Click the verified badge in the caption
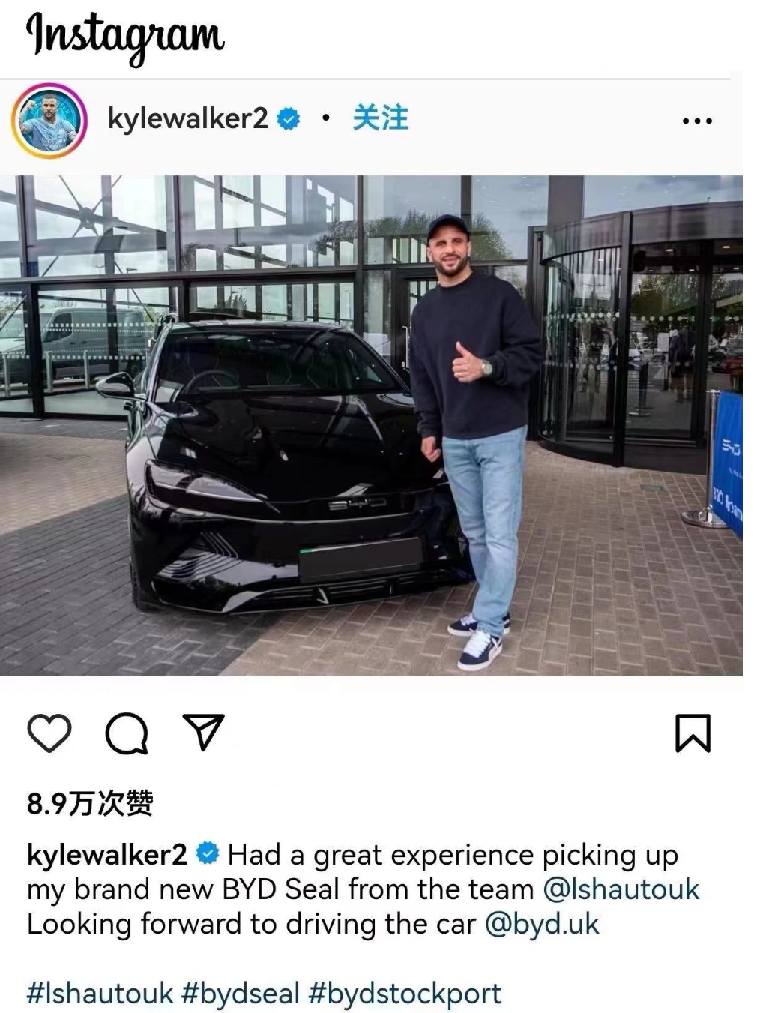Viewport: 763px width, 1013px height. (x=208, y=854)
